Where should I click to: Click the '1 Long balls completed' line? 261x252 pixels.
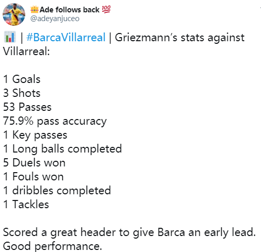[62, 149]
